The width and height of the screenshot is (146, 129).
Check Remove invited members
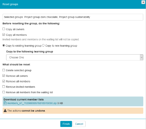[x=4, y=86]
